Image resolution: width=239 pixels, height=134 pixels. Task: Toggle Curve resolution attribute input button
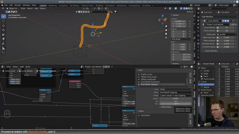tap(218, 28)
